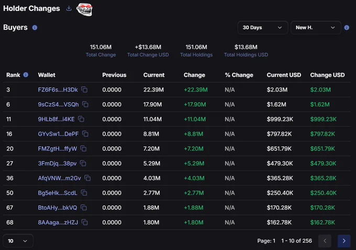This screenshot has width=356, height=250.
Task: Sort by % Change column header
Action: click(239, 75)
